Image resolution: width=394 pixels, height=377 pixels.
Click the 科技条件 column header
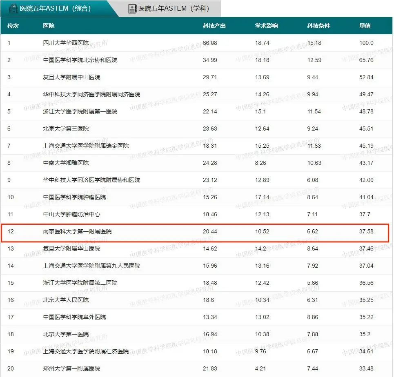(x=318, y=26)
